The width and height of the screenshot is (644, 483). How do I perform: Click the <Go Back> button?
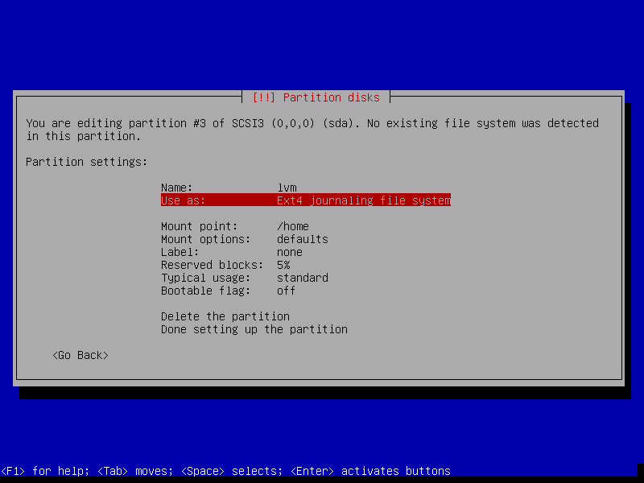[x=80, y=355]
